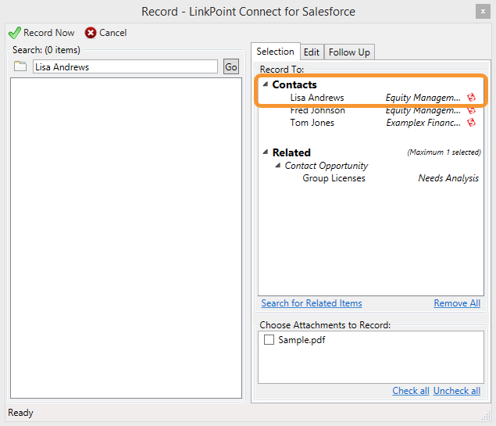This screenshot has width=496, height=426.
Task: Click the Search for Related Items link
Action: coord(312,303)
